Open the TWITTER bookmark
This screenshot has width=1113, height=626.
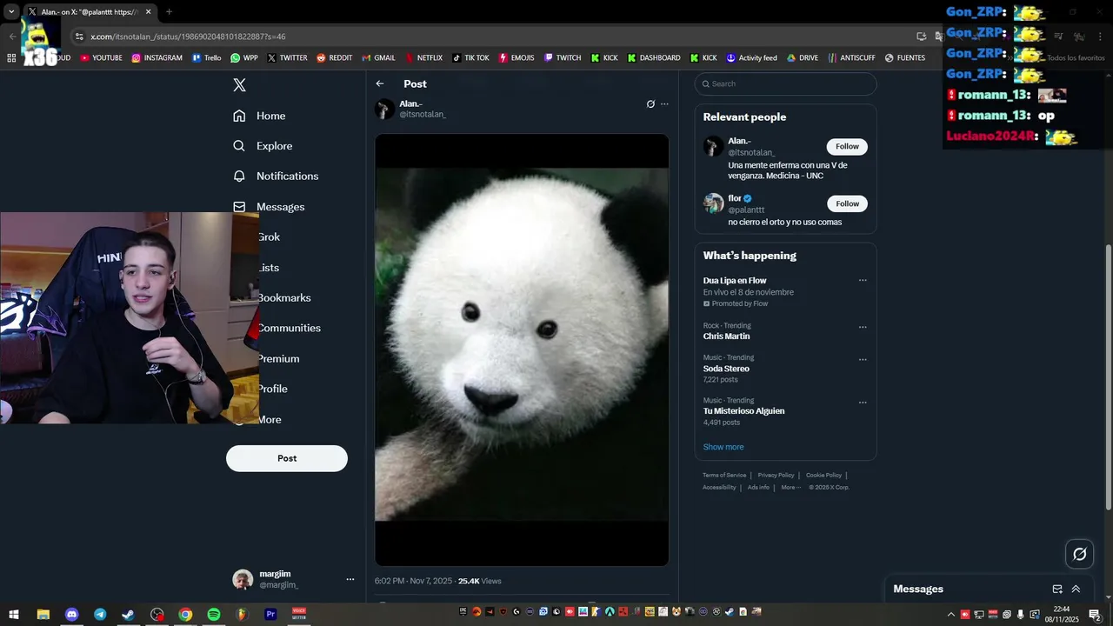tap(287, 58)
